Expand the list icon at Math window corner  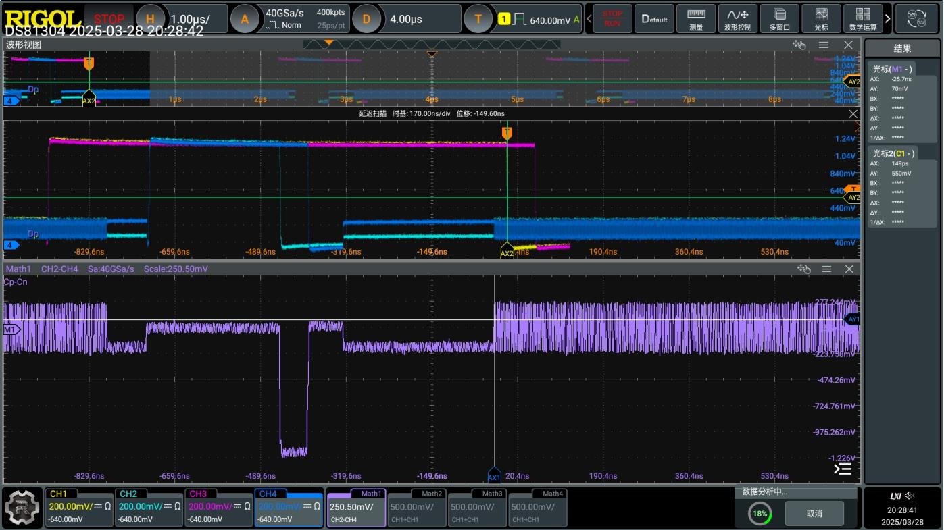(843, 469)
